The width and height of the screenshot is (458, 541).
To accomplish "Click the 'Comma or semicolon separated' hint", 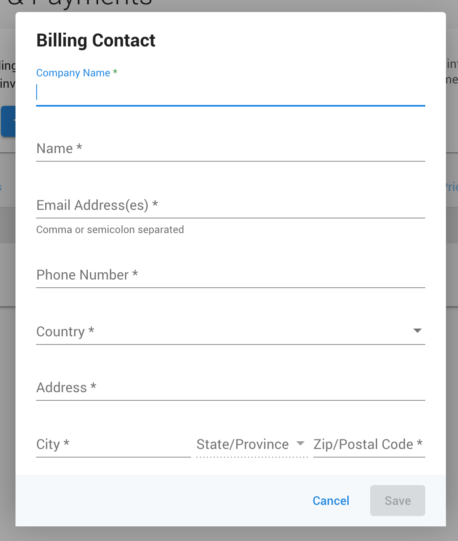I will point(110,230).
